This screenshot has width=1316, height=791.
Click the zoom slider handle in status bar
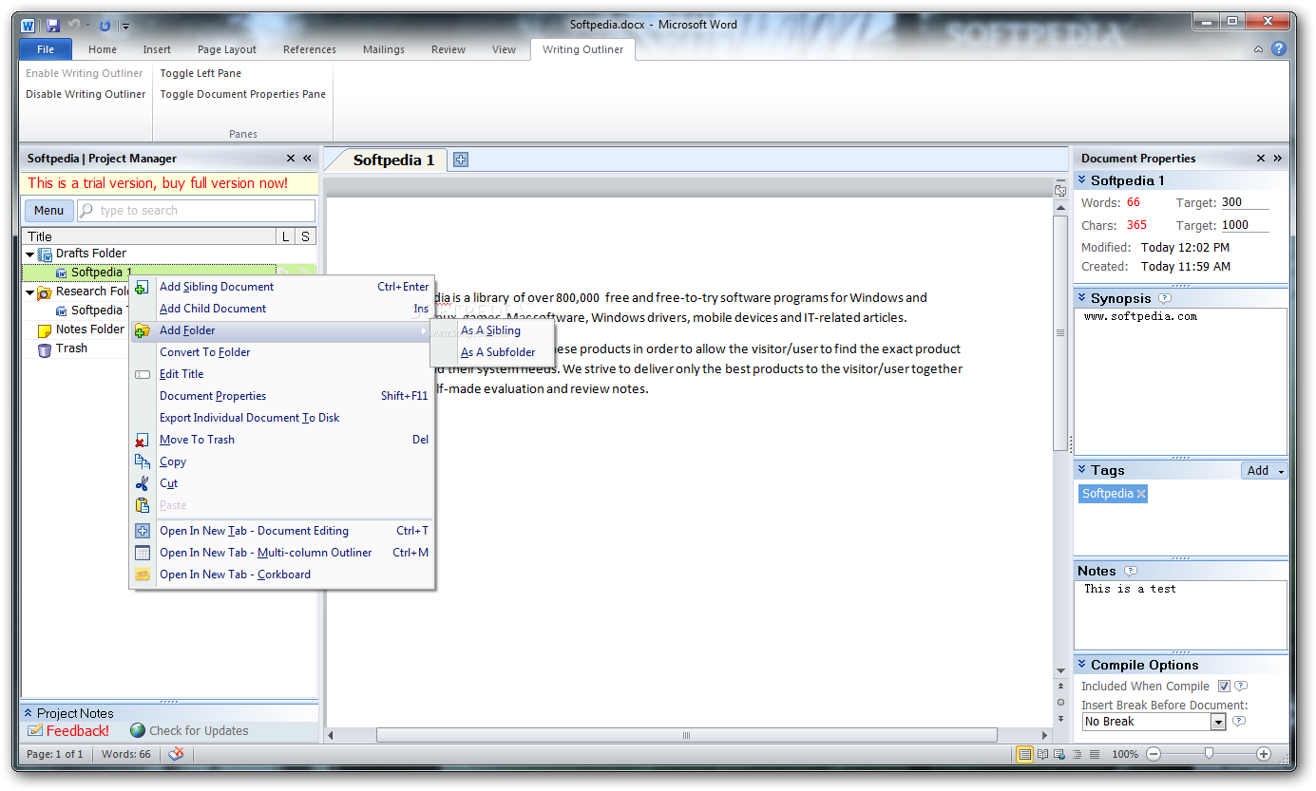click(x=1209, y=754)
